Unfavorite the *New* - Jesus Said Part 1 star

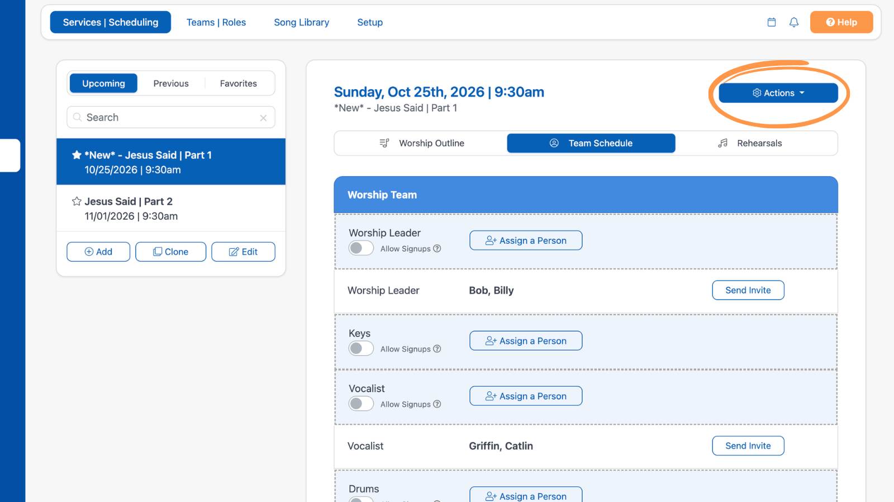pyautogui.click(x=77, y=155)
